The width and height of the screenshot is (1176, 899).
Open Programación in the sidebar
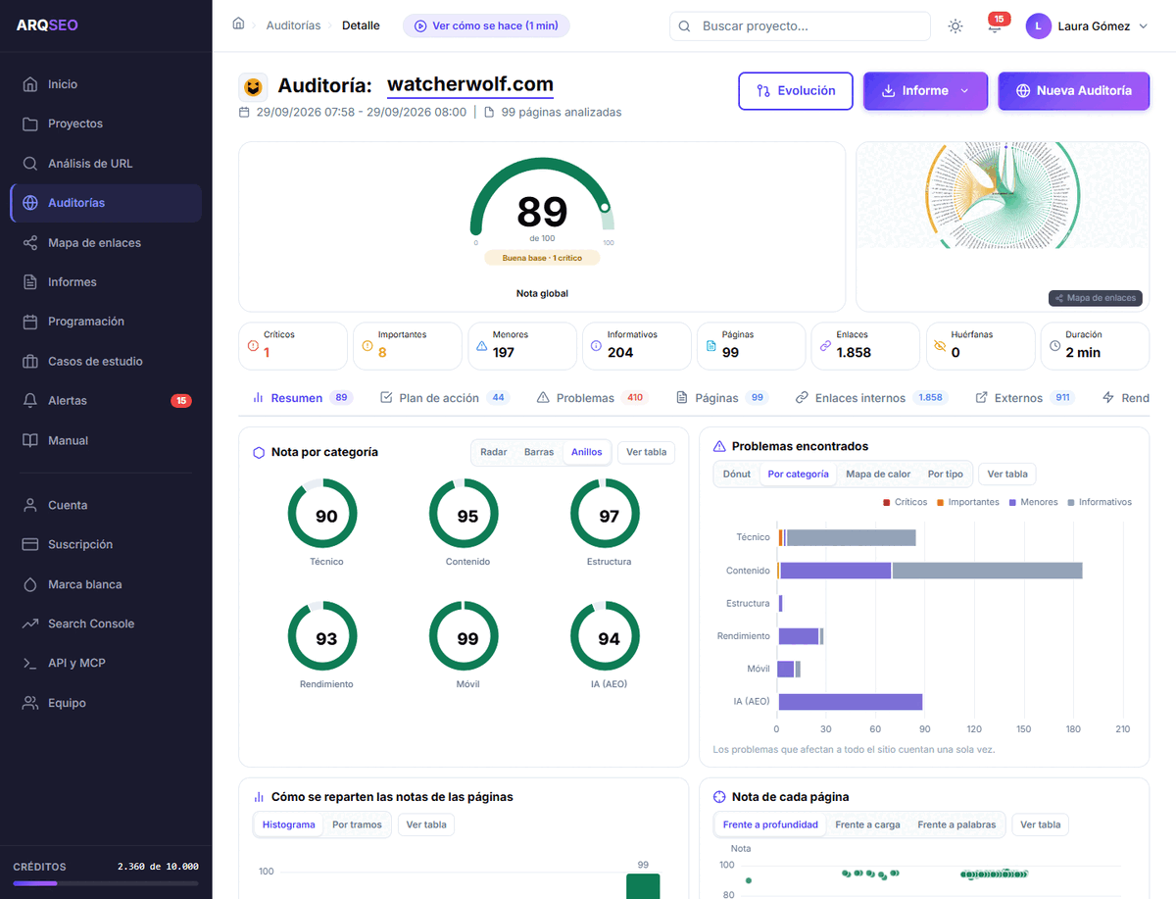pos(106,322)
